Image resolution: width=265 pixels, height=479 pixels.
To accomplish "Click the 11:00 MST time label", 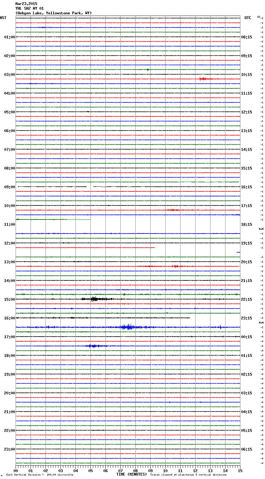I will (x=9, y=225).
